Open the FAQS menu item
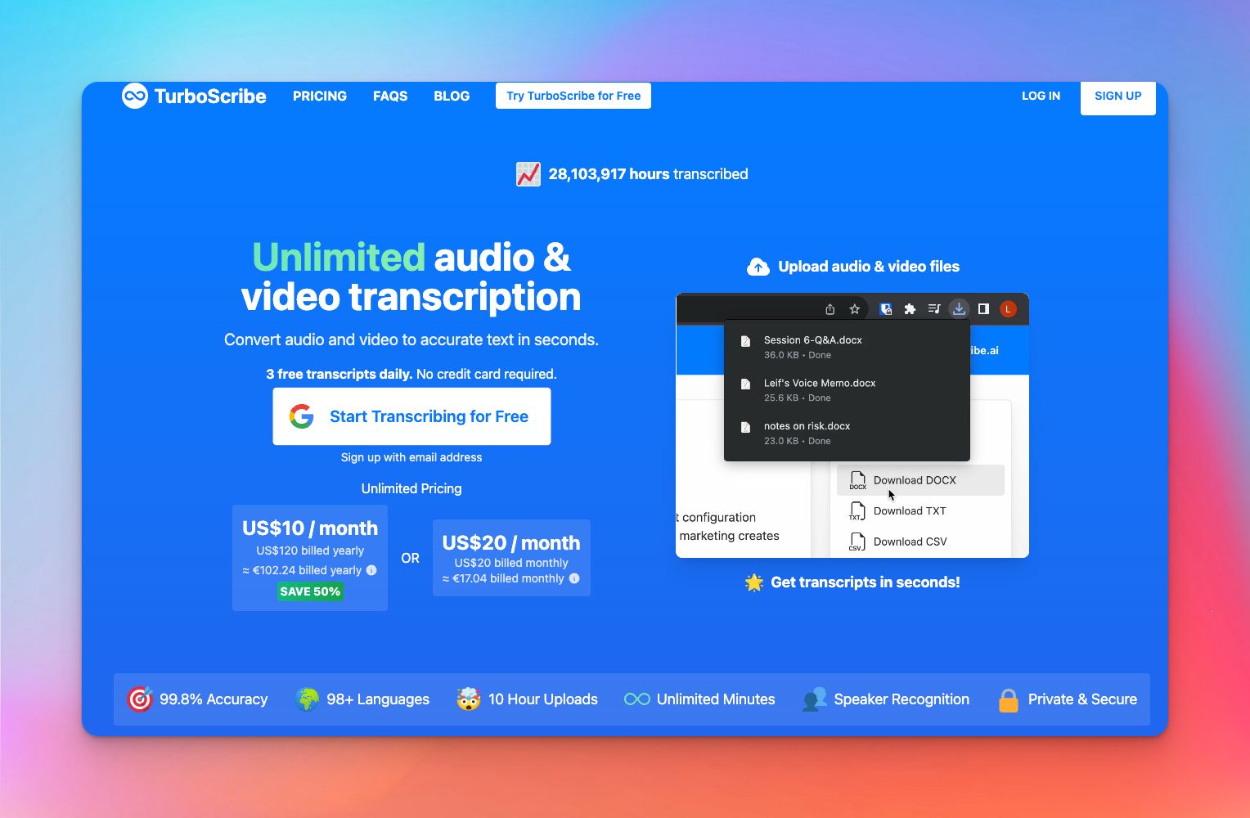This screenshot has width=1250, height=818. tap(390, 96)
